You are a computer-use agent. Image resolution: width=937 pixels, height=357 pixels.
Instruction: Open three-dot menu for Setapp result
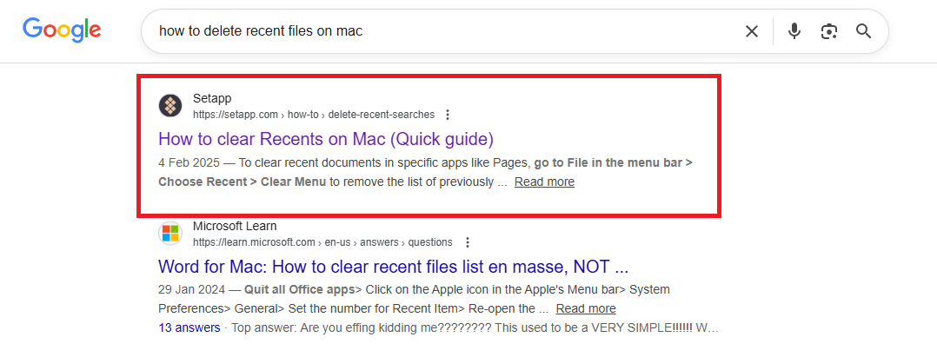[x=448, y=115]
